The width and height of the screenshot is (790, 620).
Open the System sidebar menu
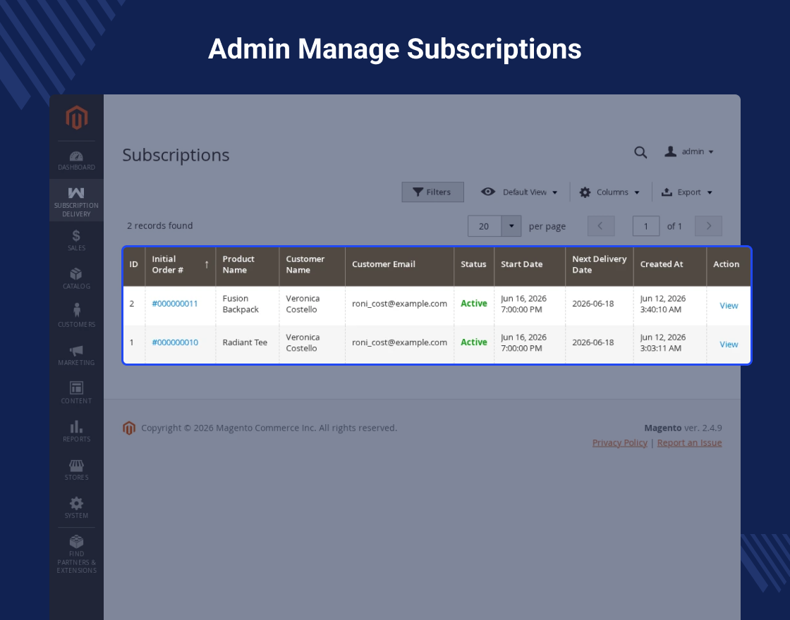pos(77,508)
